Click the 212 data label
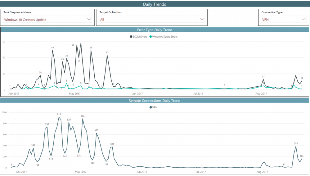Viewport: 310px width, 176px height. (x=51, y=159)
